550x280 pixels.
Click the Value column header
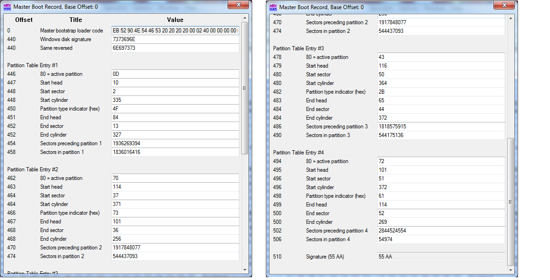click(x=175, y=20)
